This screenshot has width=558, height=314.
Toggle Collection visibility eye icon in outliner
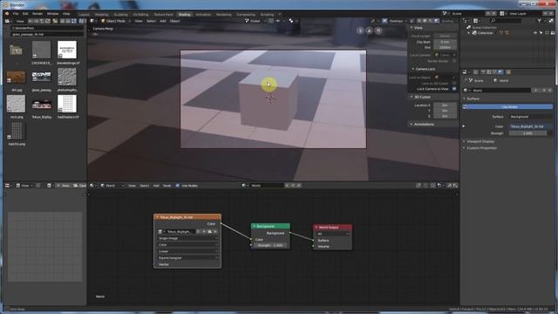click(535, 33)
